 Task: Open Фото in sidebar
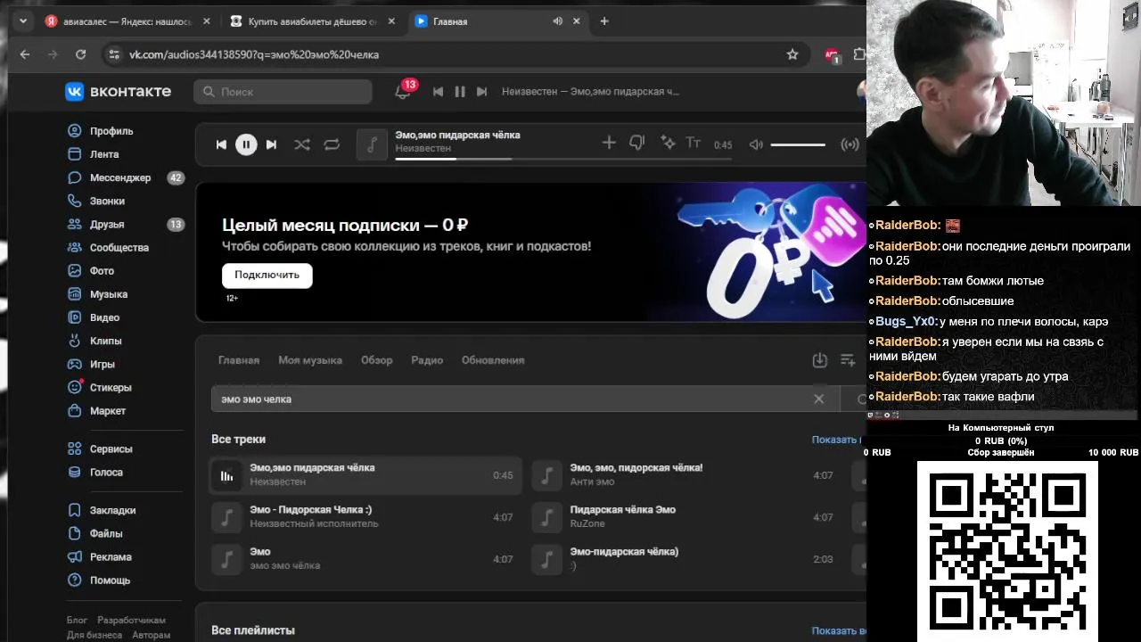(102, 271)
